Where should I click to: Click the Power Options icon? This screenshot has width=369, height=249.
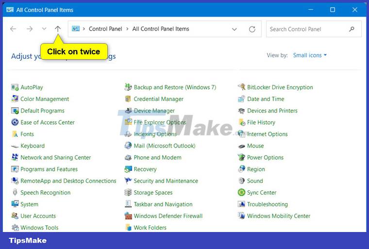pyautogui.click(x=241, y=157)
